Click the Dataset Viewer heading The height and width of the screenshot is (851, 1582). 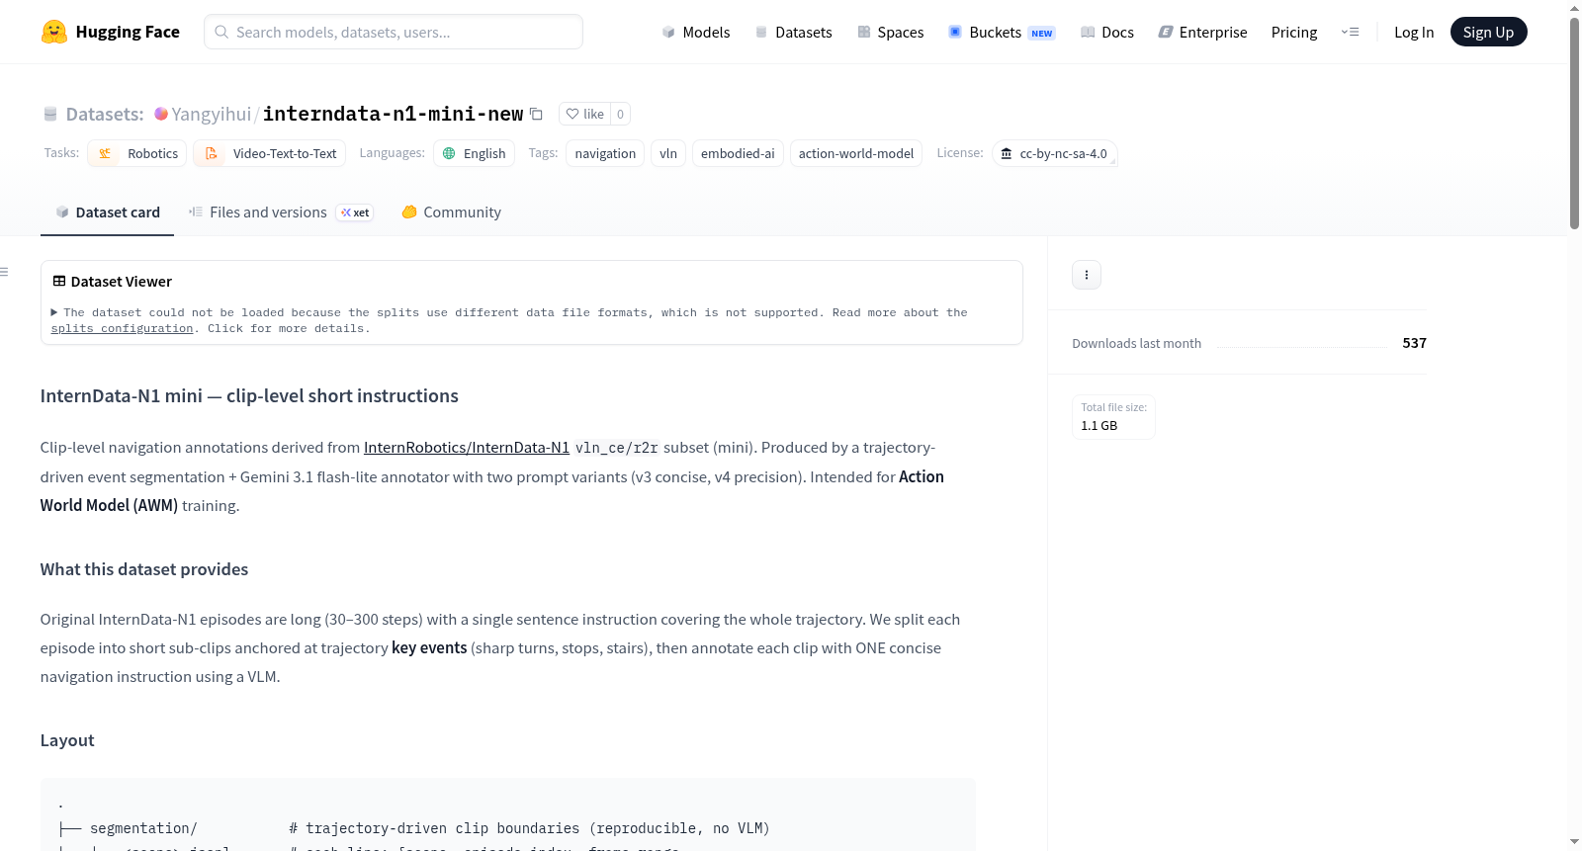click(x=121, y=282)
